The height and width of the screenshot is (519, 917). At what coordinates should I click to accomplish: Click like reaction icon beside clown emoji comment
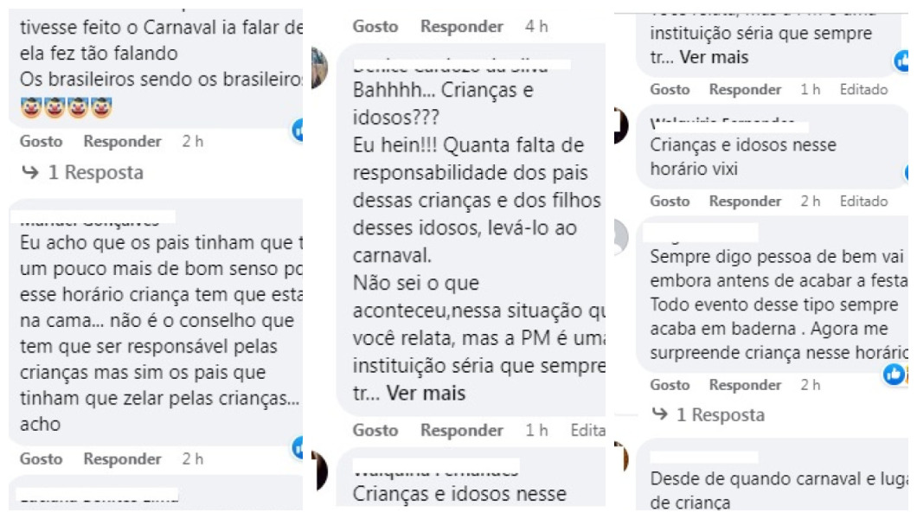tap(298, 131)
